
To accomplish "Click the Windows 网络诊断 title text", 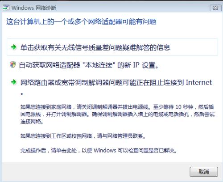I will coord(34,8).
